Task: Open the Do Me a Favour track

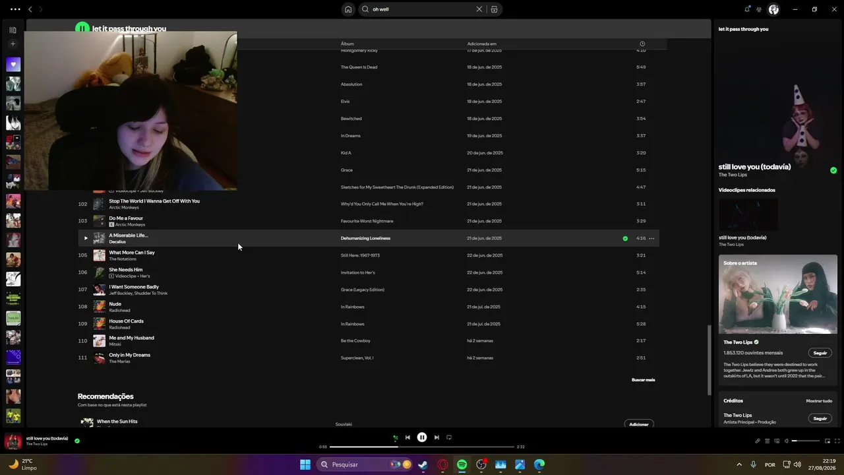Action: 126,218
